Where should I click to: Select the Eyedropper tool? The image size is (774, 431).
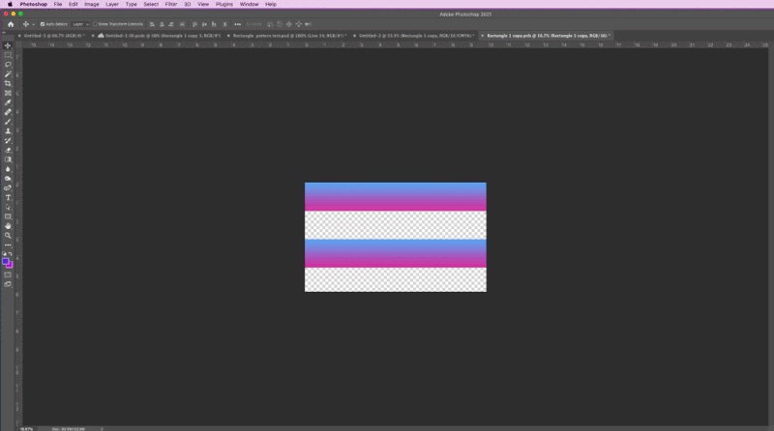point(8,102)
